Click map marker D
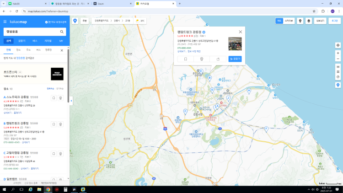Image resolution: width=343 pixels, height=193 pixels. coord(212,90)
